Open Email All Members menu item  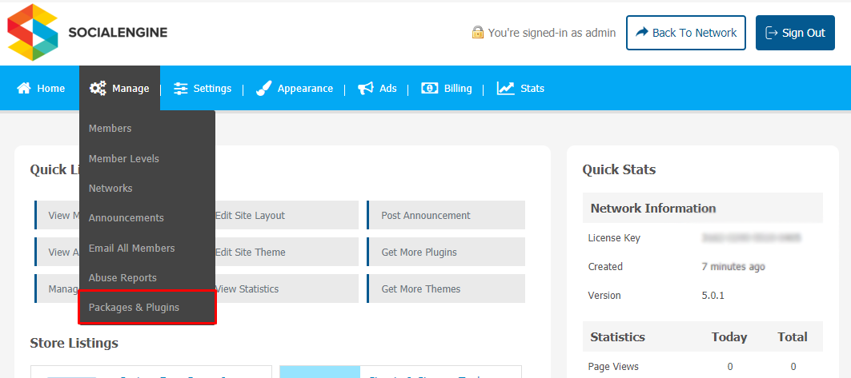point(131,249)
